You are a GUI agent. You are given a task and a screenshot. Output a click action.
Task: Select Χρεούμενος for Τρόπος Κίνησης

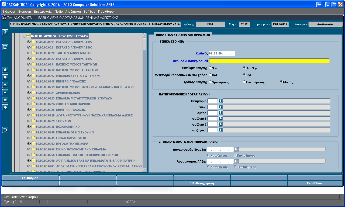(x=210, y=82)
